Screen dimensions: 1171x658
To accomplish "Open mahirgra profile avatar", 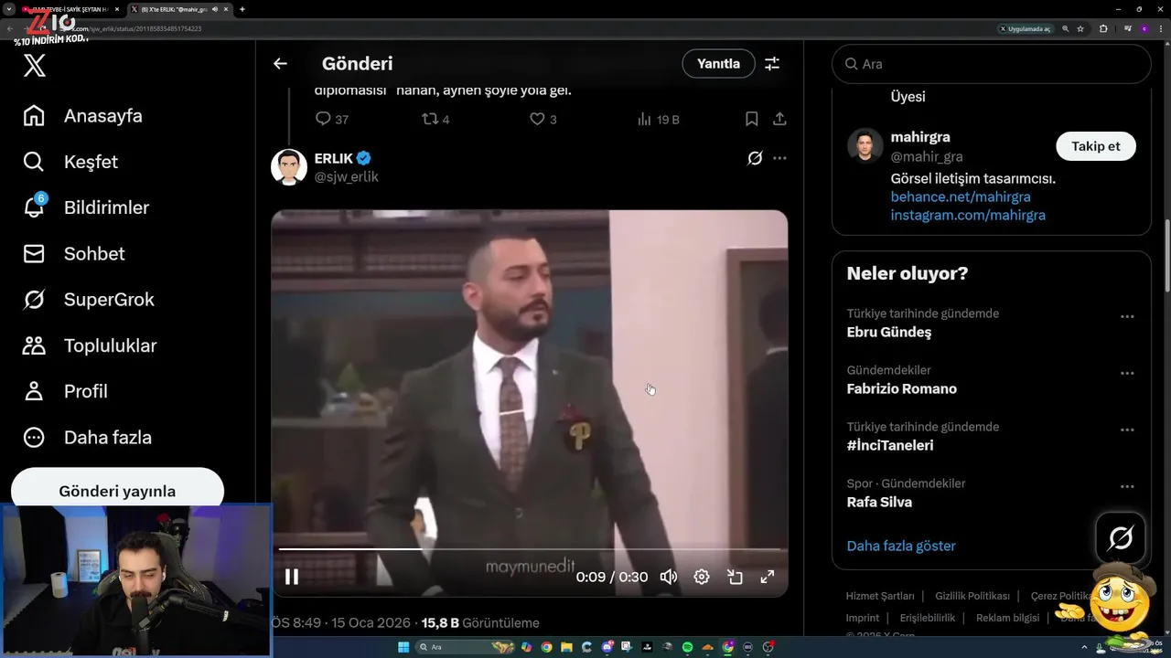I will coord(865,146).
